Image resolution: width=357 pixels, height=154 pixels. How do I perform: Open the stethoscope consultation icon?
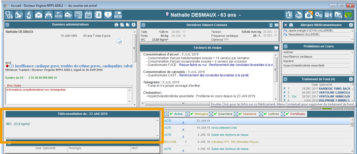click(9, 15)
